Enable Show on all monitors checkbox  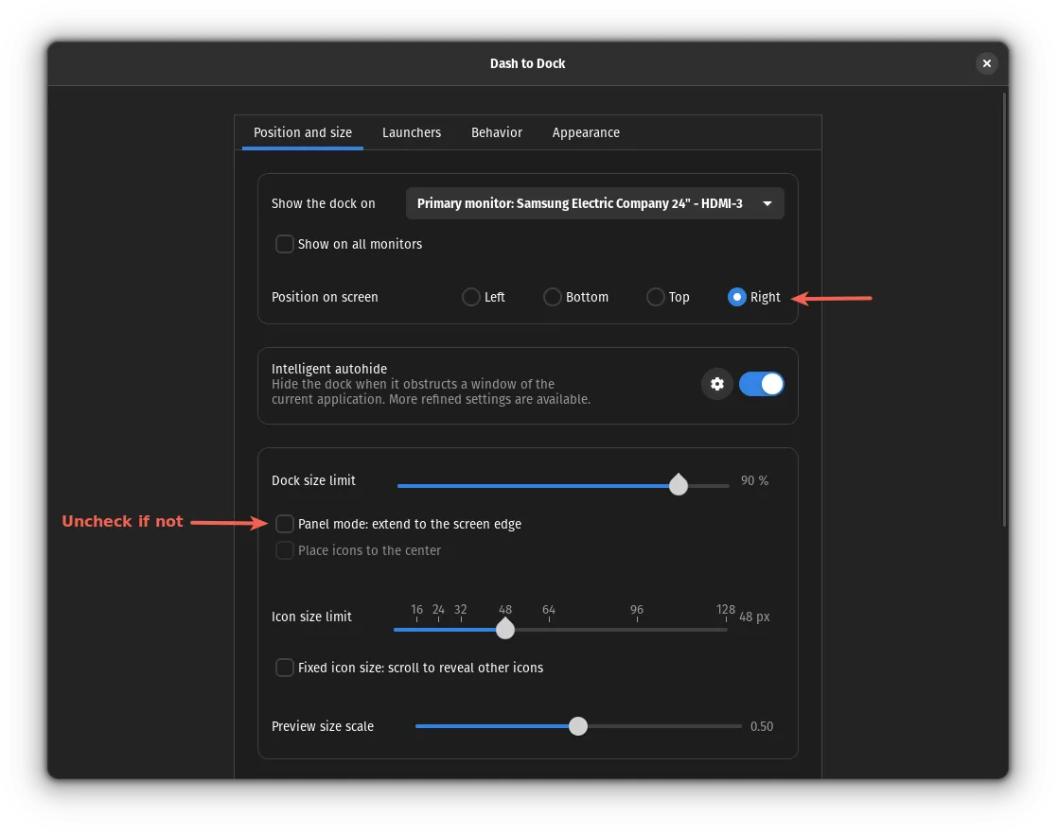pyautogui.click(x=285, y=244)
